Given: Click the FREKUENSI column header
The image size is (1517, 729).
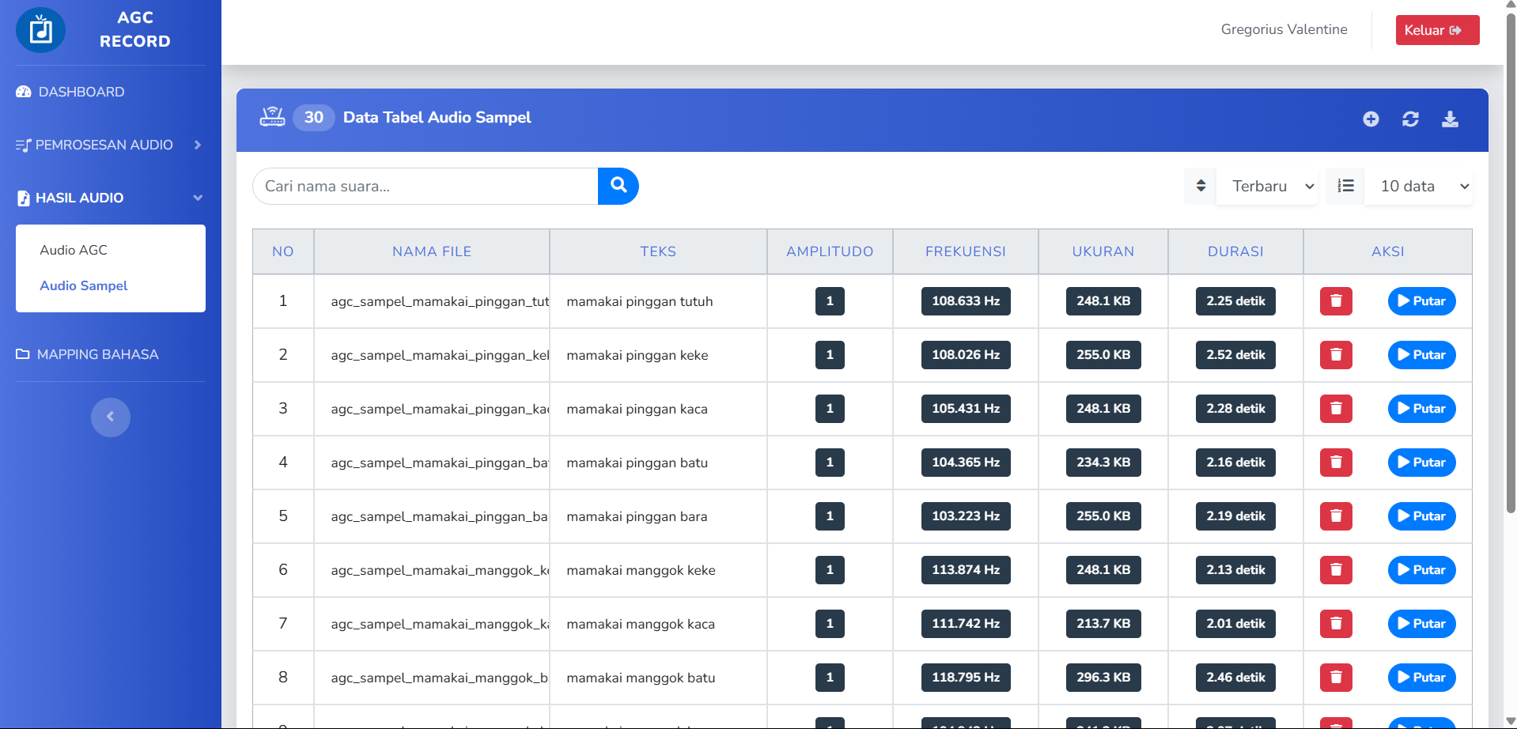Looking at the screenshot, I should point(966,251).
